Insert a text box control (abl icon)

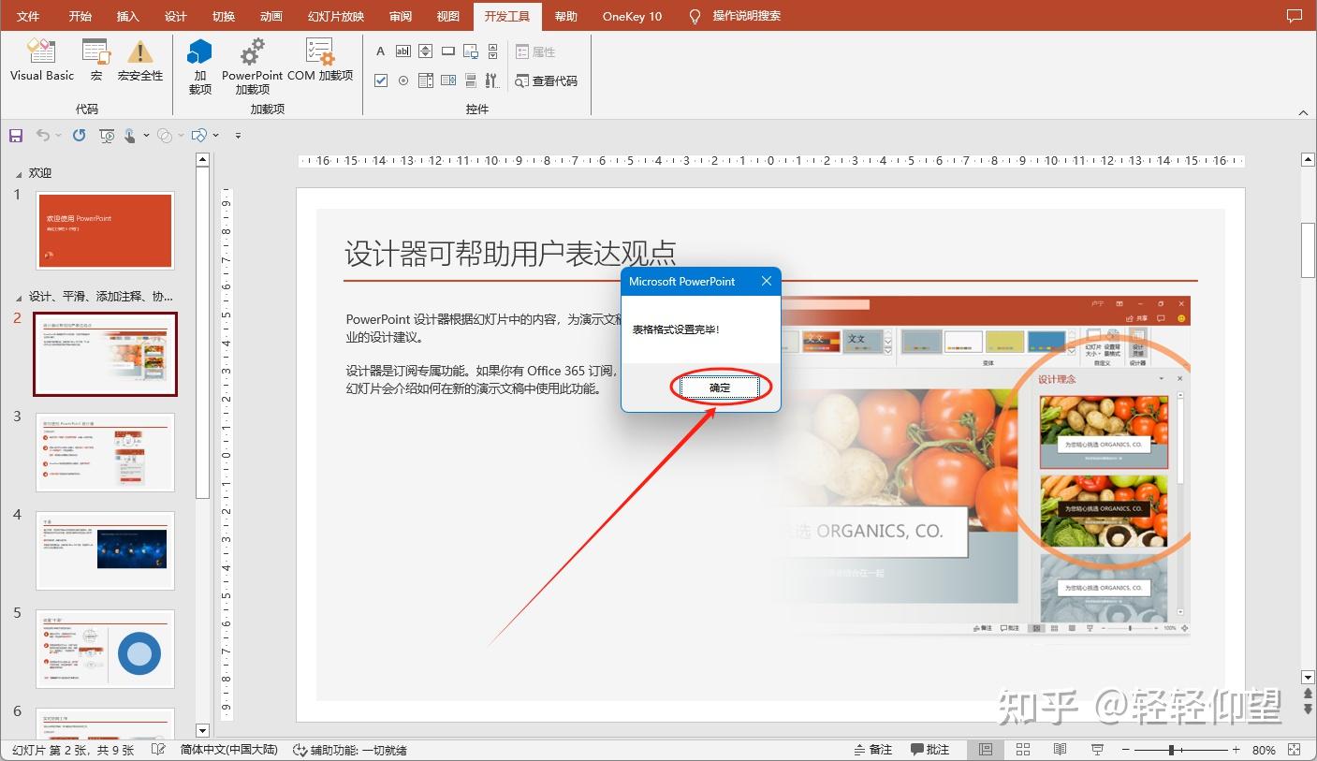click(x=403, y=51)
